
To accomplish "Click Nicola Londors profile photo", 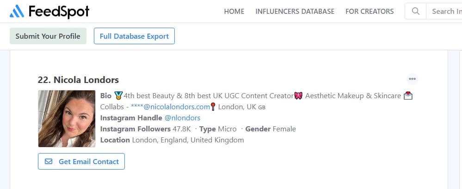I will coord(67,118).
